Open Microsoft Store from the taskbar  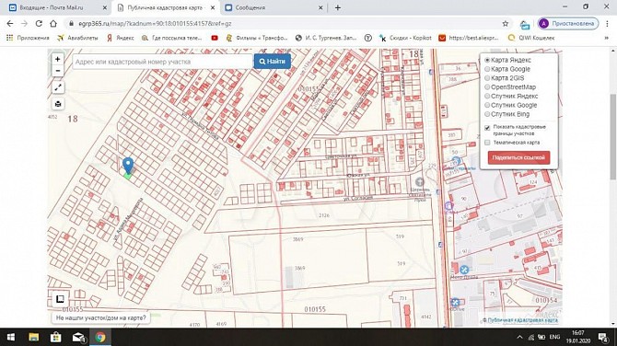[56, 337]
